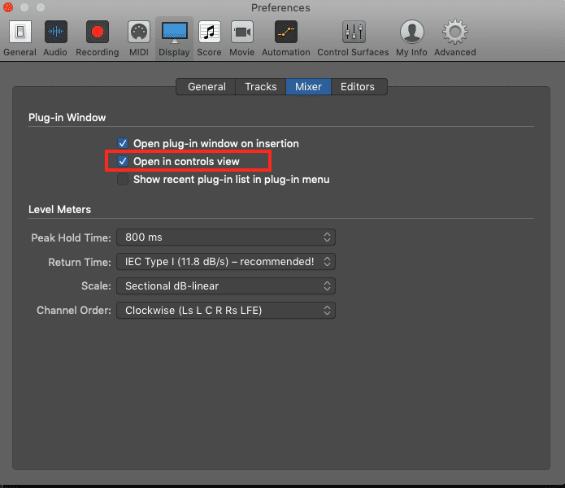Close the Preferences window

pos(8,7)
